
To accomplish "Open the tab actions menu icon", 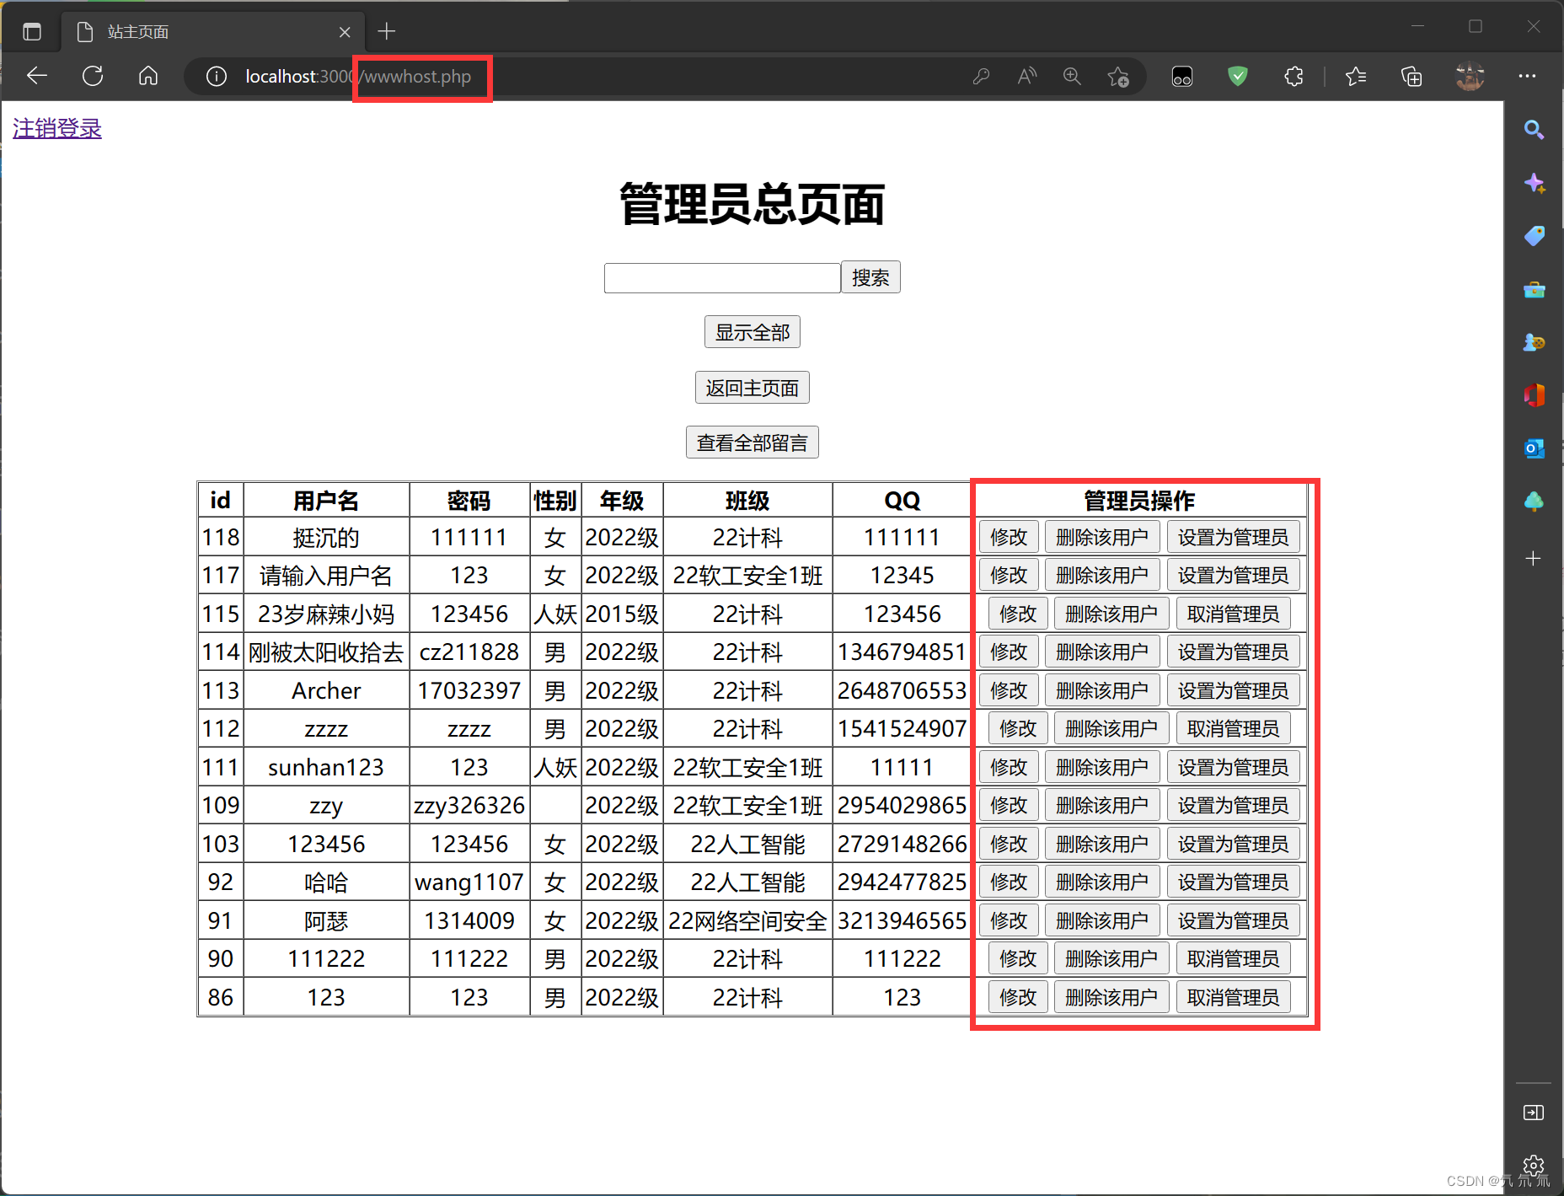I will 32,32.
